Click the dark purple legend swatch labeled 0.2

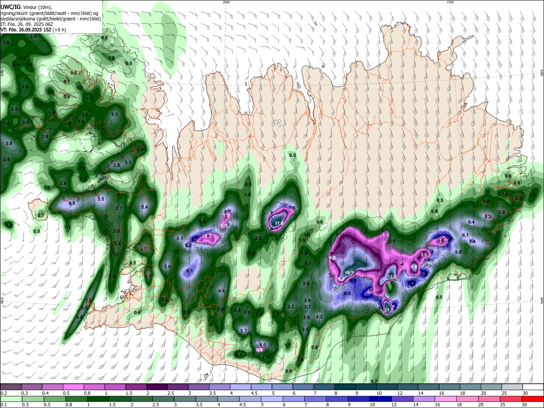[11, 387]
